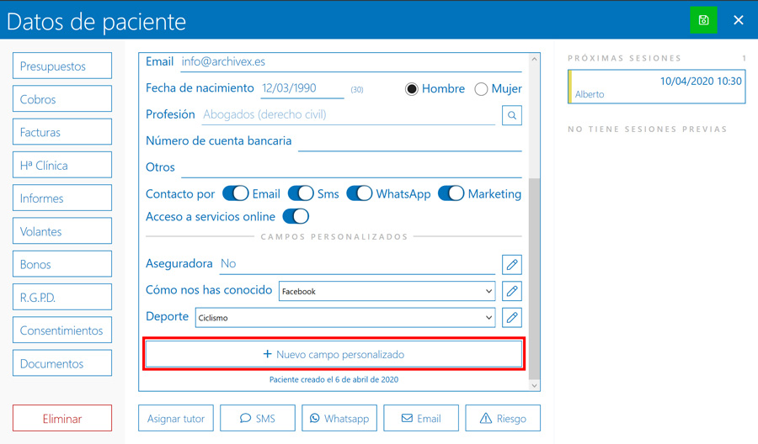Image resolution: width=758 pixels, height=444 pixels.
Task: Disable the Marketing contact switch
Action: 451,193
